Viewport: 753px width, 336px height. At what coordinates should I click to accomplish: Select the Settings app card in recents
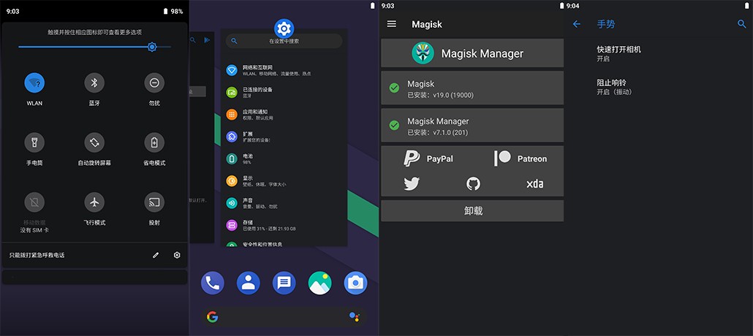tap(284, 140)
